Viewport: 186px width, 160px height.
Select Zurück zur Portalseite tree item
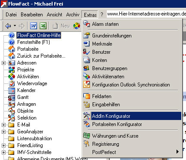pyautogui.click(x=41, y=56)
